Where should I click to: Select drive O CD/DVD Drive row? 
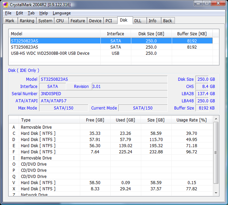pos(111,164)
